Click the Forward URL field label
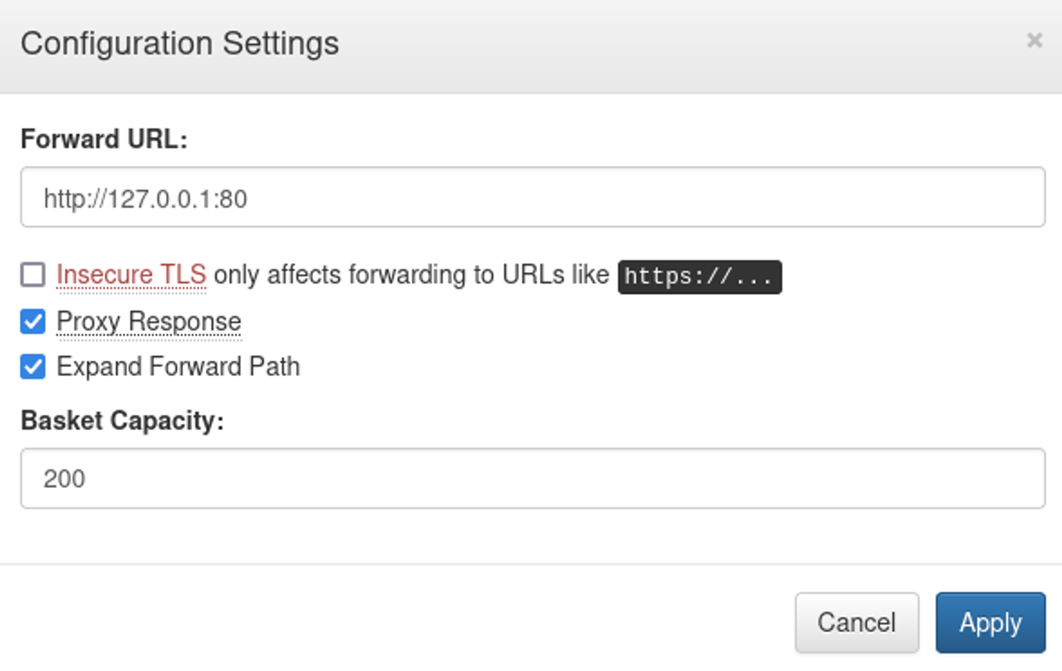The width and height of the screenshot is (1062, 671). coord(104,140)
